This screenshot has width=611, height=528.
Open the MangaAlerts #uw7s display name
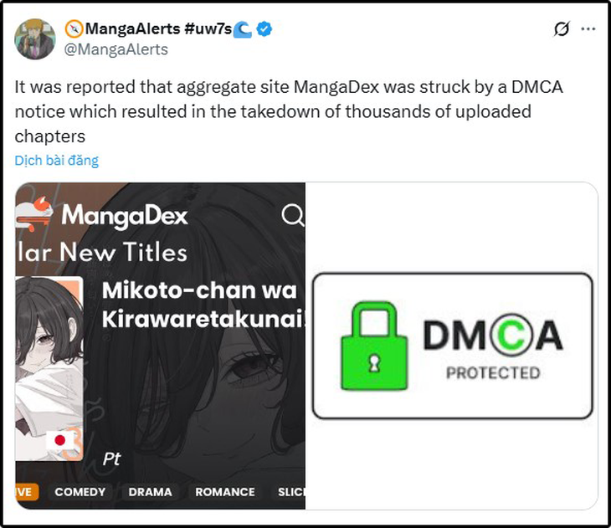(x=157, y=30)
